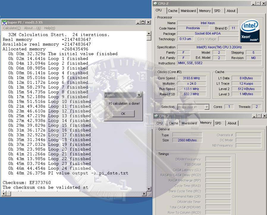Click Super PI horizontal scrollbar left arrow
Viewport: 267px width, 215px height.
tap(4, 194)
